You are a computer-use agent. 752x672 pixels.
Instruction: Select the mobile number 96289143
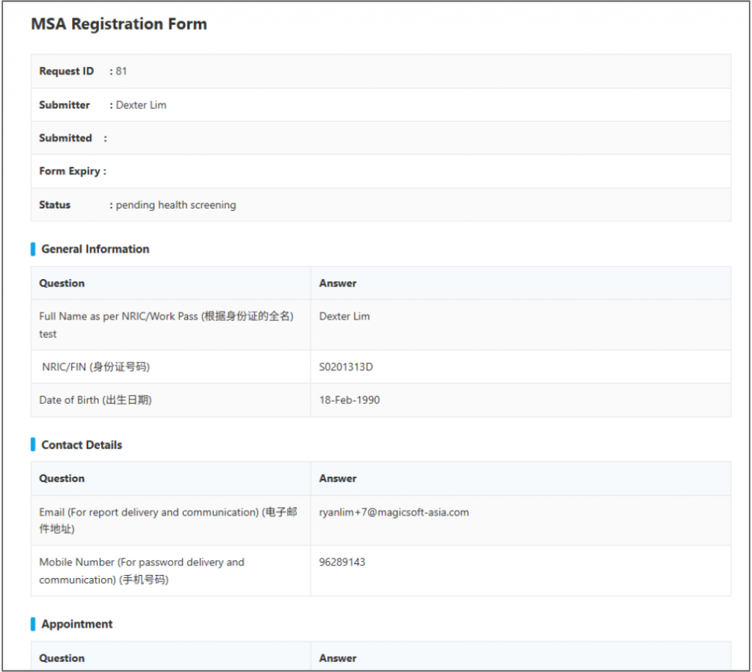tap(342, 562)
